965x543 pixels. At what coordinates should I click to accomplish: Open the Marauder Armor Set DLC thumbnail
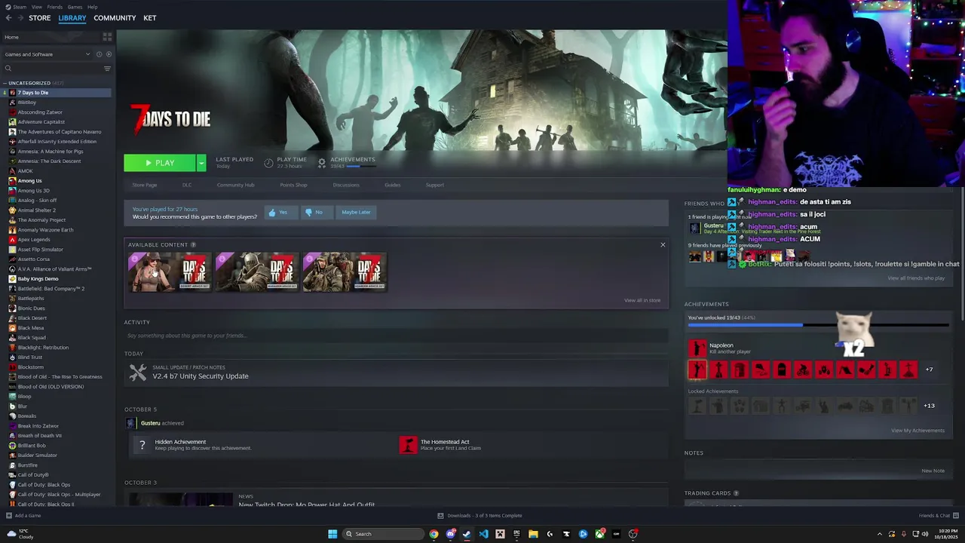click(257, 271)
